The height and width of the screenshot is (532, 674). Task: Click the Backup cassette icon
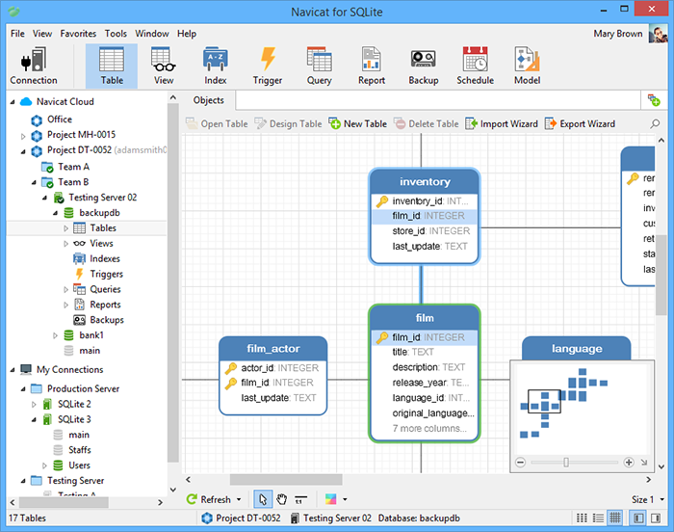(x=424, y=66)
